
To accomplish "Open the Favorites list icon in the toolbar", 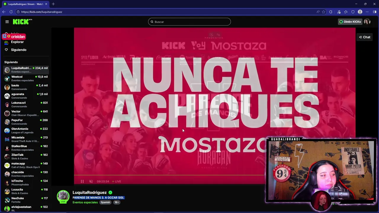I will pyautogui.click(x=346, y=12).
